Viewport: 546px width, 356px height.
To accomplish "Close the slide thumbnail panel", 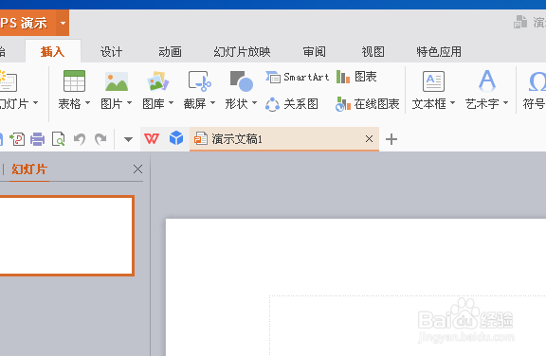I will pos(137,169).
